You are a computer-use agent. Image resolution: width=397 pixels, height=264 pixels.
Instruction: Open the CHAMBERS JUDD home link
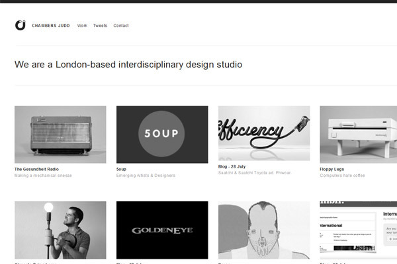click(51, 26)
